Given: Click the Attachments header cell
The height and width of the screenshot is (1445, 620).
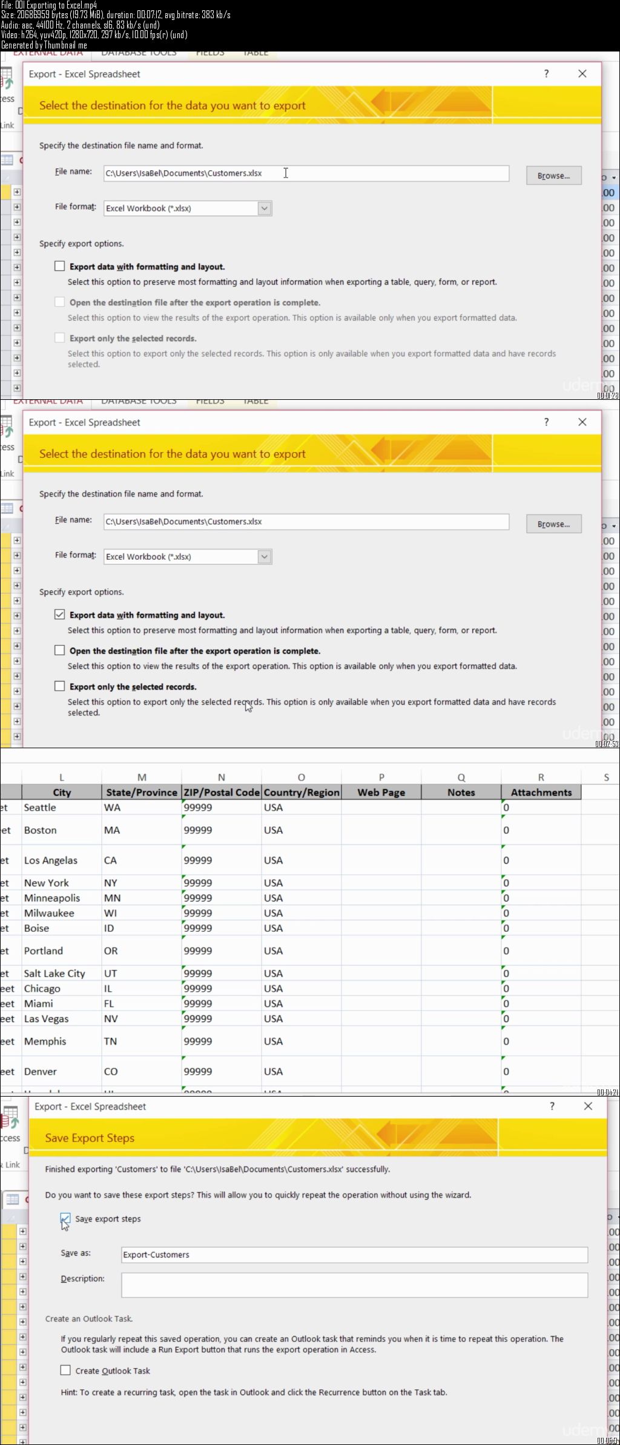Looking at the screenshot, I should point(541,792).
